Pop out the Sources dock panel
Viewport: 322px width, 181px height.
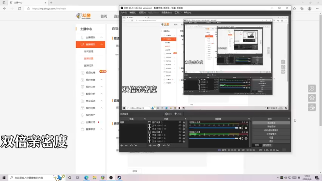[186, 119]
